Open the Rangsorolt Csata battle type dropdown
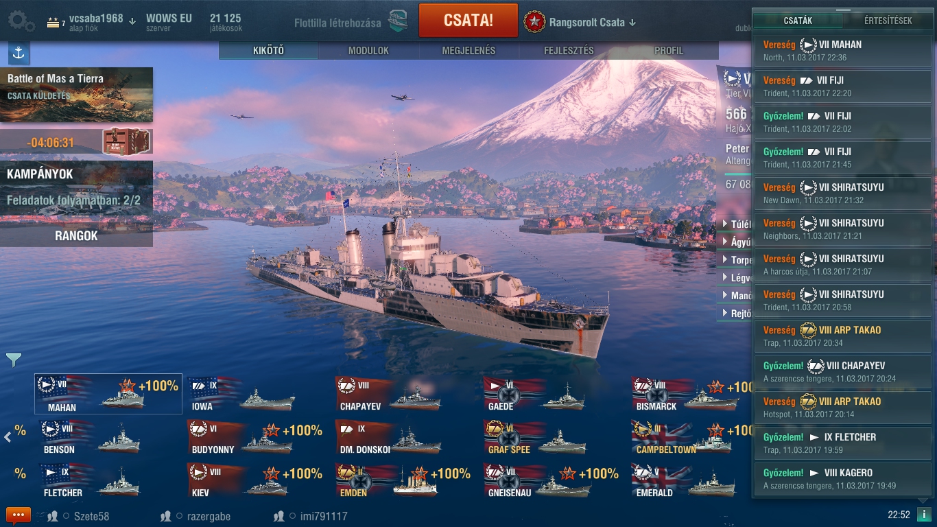This screenshot has height=527, width=937. coord(580,22)
